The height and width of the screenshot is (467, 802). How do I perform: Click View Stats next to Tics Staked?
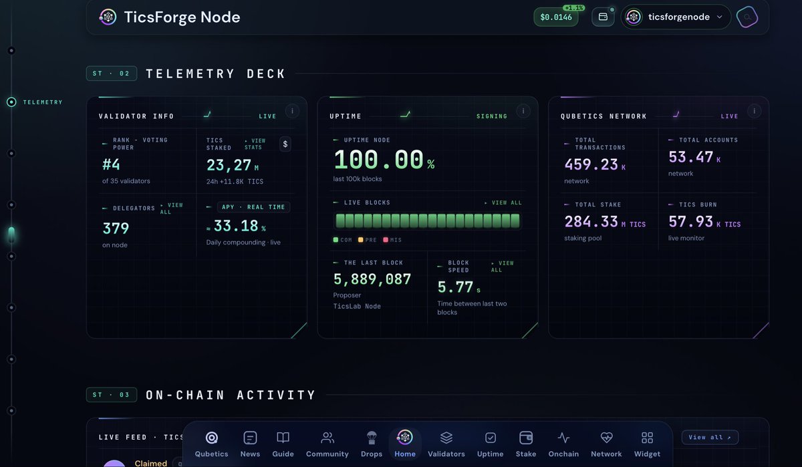coord(255,144)
